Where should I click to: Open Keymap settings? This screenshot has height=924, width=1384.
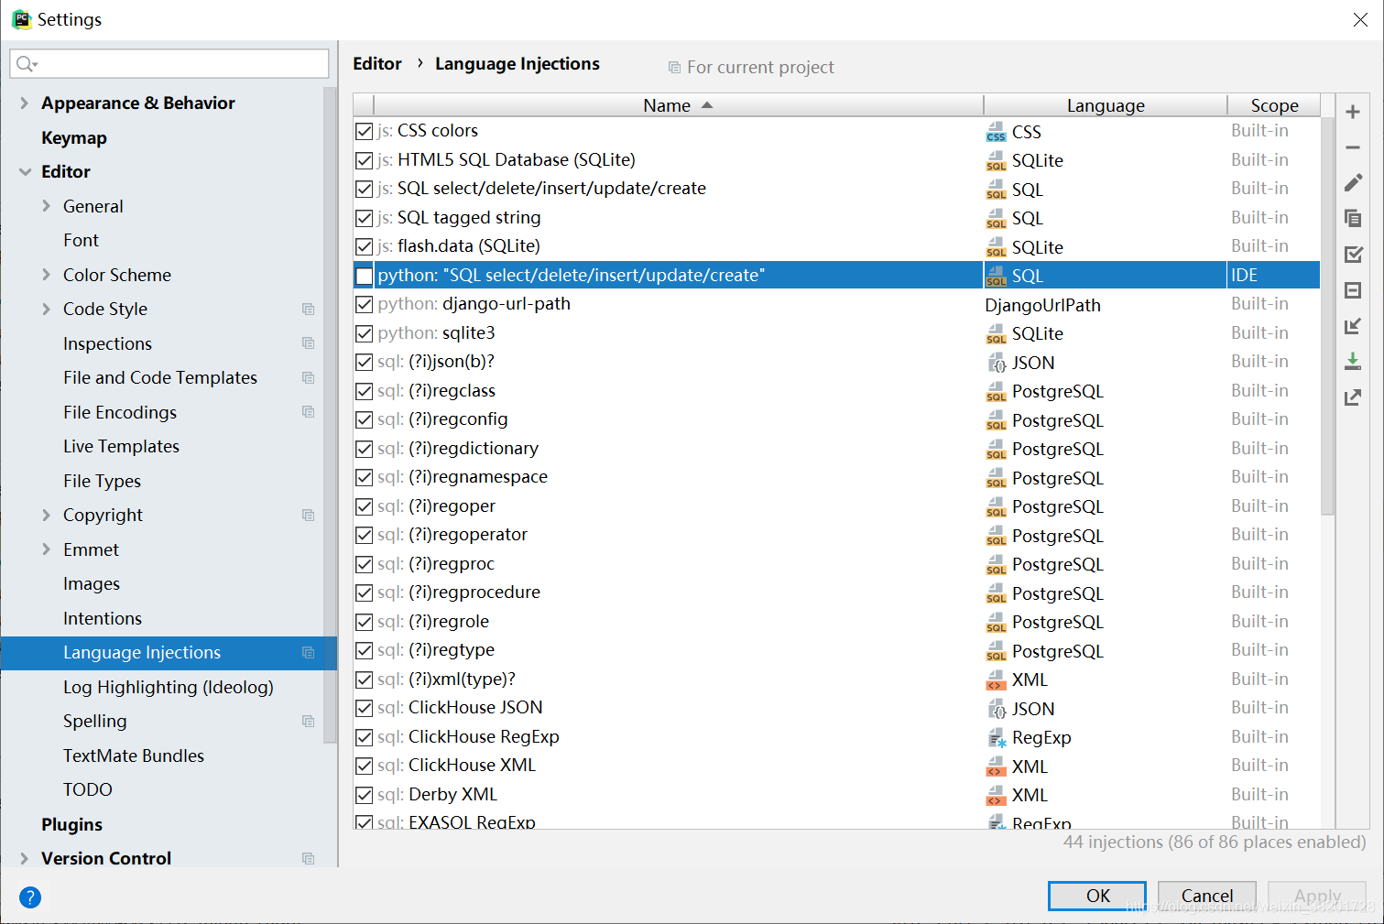click(73, 137)
